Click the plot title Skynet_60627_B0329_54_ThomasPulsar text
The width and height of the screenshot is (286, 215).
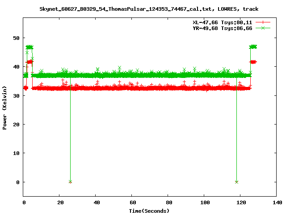[x=149, y=9]
